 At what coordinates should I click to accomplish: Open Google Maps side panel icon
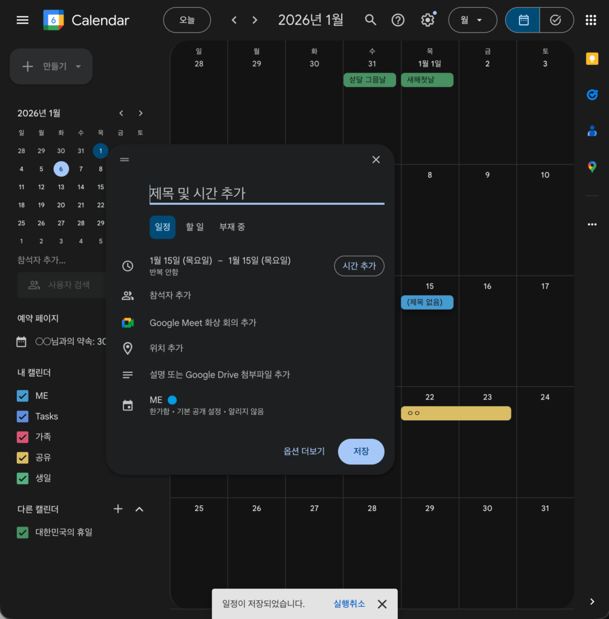pyautogui.click(x=592, y=167)
